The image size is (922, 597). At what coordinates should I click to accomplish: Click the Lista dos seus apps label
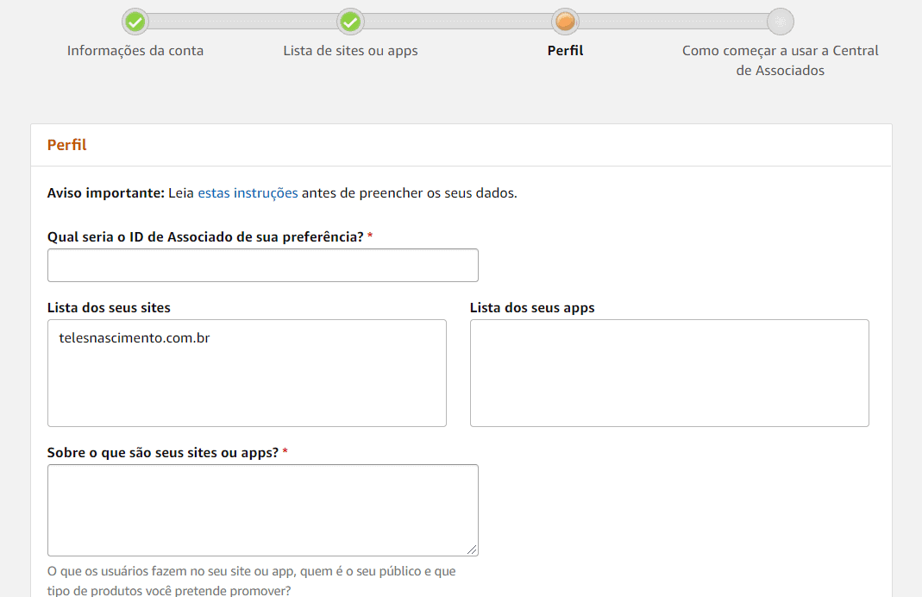(532, 308)
